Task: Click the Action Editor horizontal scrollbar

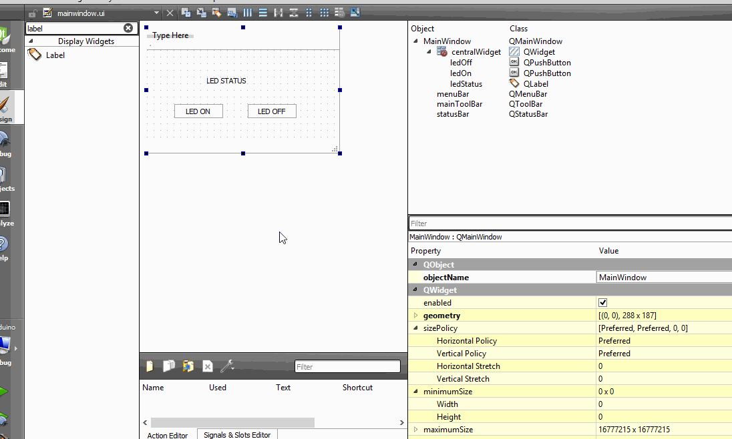Action: [x=232, y=422]
